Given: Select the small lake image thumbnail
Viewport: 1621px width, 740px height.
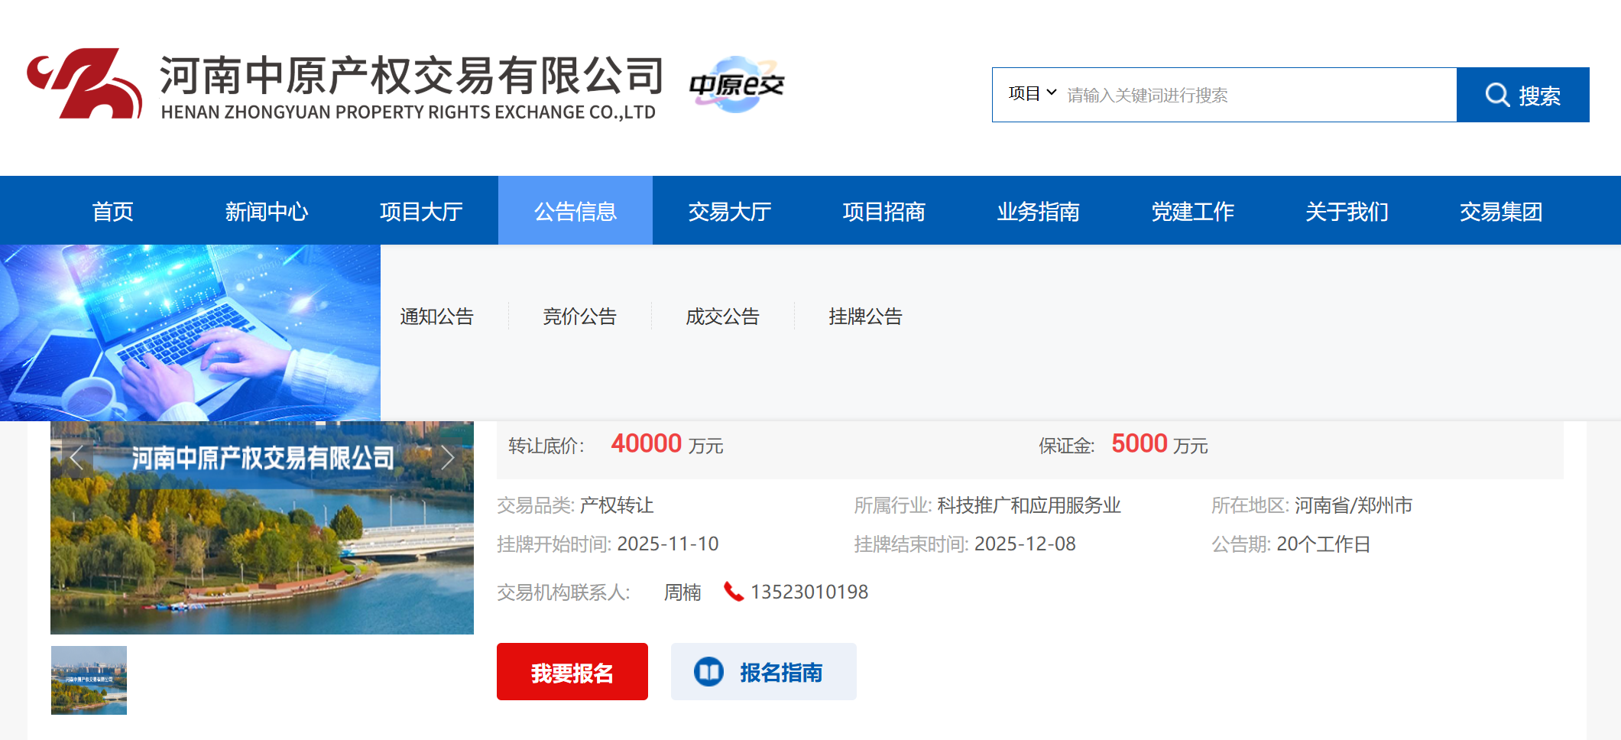Looking at the screenshot, I should click(x=89, y=680).
